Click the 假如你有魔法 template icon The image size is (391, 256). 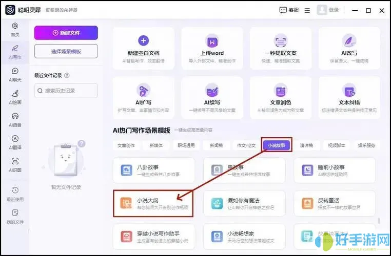point(217,203)
